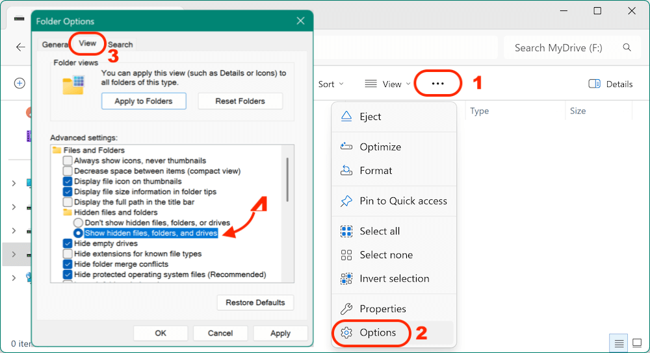Image resolution: width=650 pixels, height=353 pixels.
Task: Select Don't show hidden files radio button
Action: [x=78, y=223]
